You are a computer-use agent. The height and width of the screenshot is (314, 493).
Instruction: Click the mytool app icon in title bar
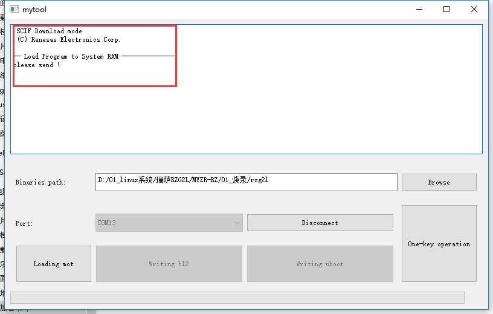pos(14,9)
